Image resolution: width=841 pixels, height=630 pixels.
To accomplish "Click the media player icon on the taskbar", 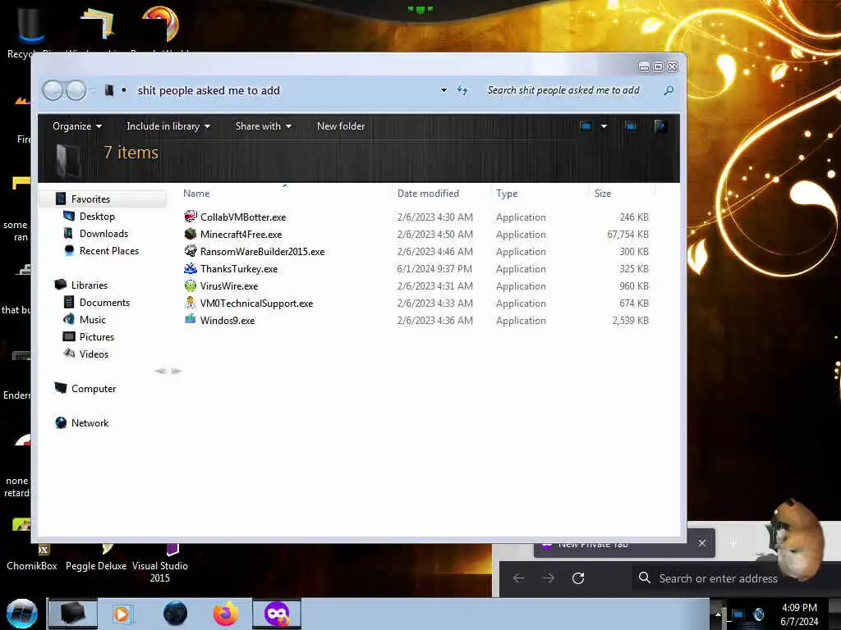I will pyautogui.click(x=122, y=614).
